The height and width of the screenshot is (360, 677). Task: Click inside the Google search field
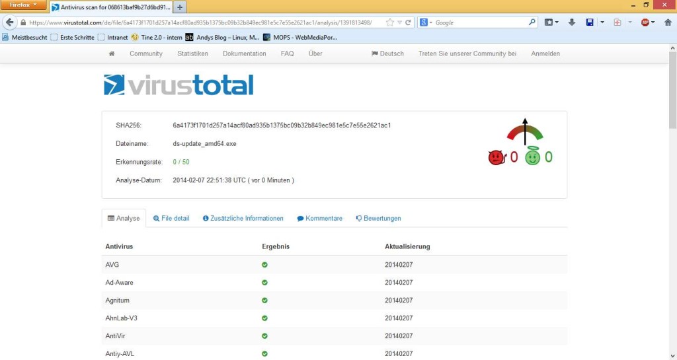[479, 22]
